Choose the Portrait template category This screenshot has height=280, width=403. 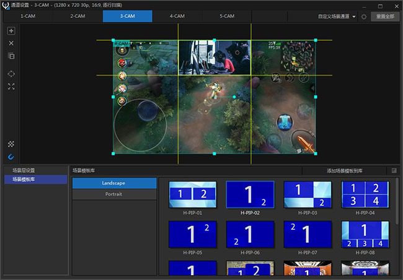[x=114, y=194]
